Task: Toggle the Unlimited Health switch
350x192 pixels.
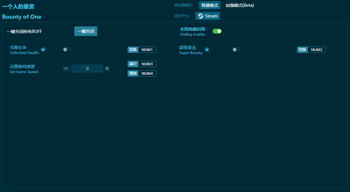Action: point(67,50)
